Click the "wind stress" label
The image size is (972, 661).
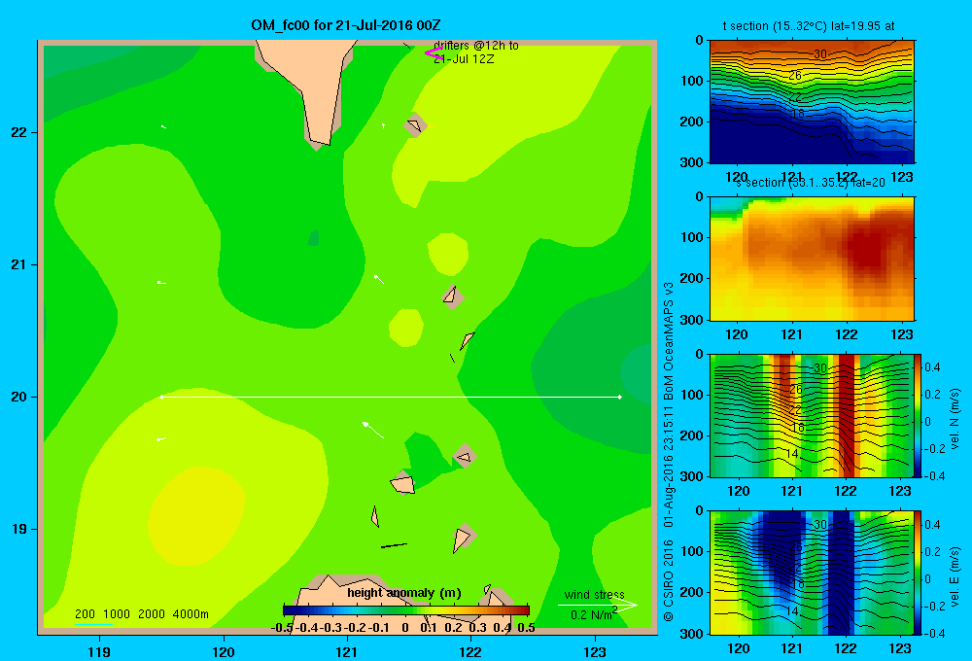tap(595, 594)
